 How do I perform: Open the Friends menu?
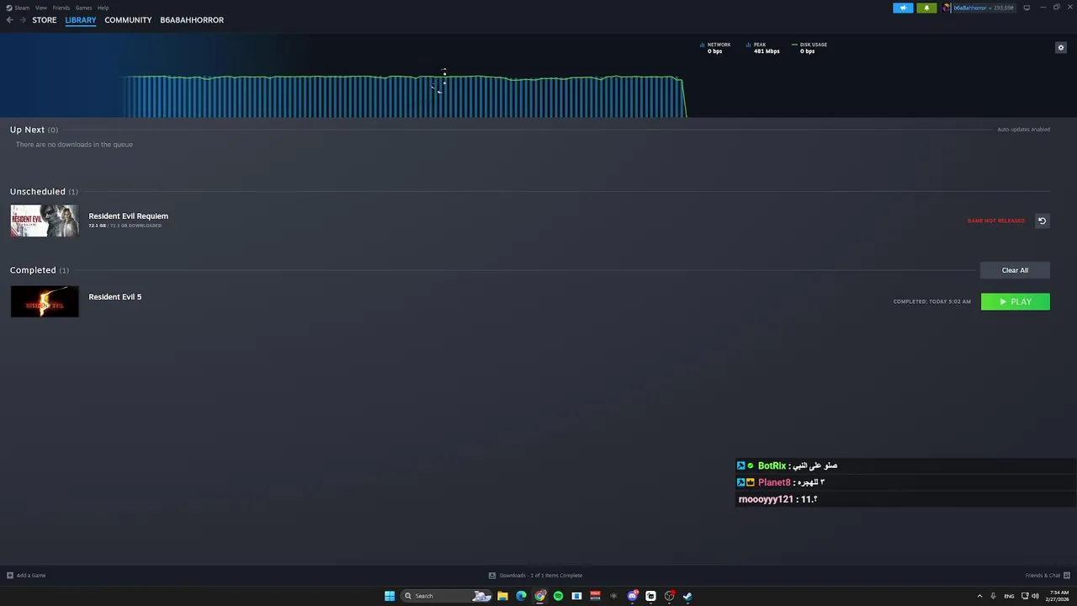click(61, 8)
